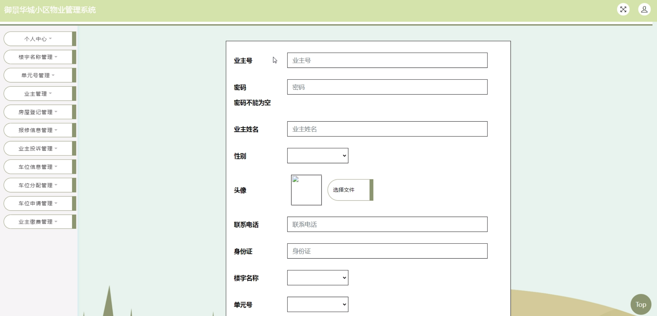Focus the 密码 input field

point(387,87)
